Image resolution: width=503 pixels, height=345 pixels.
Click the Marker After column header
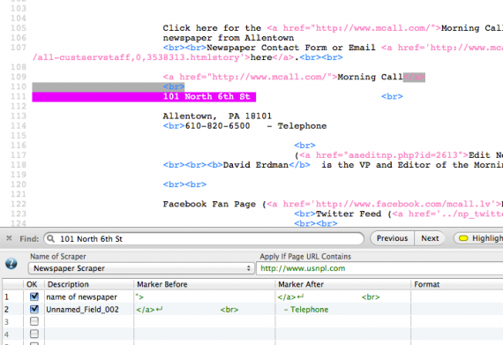pos(343,284)
